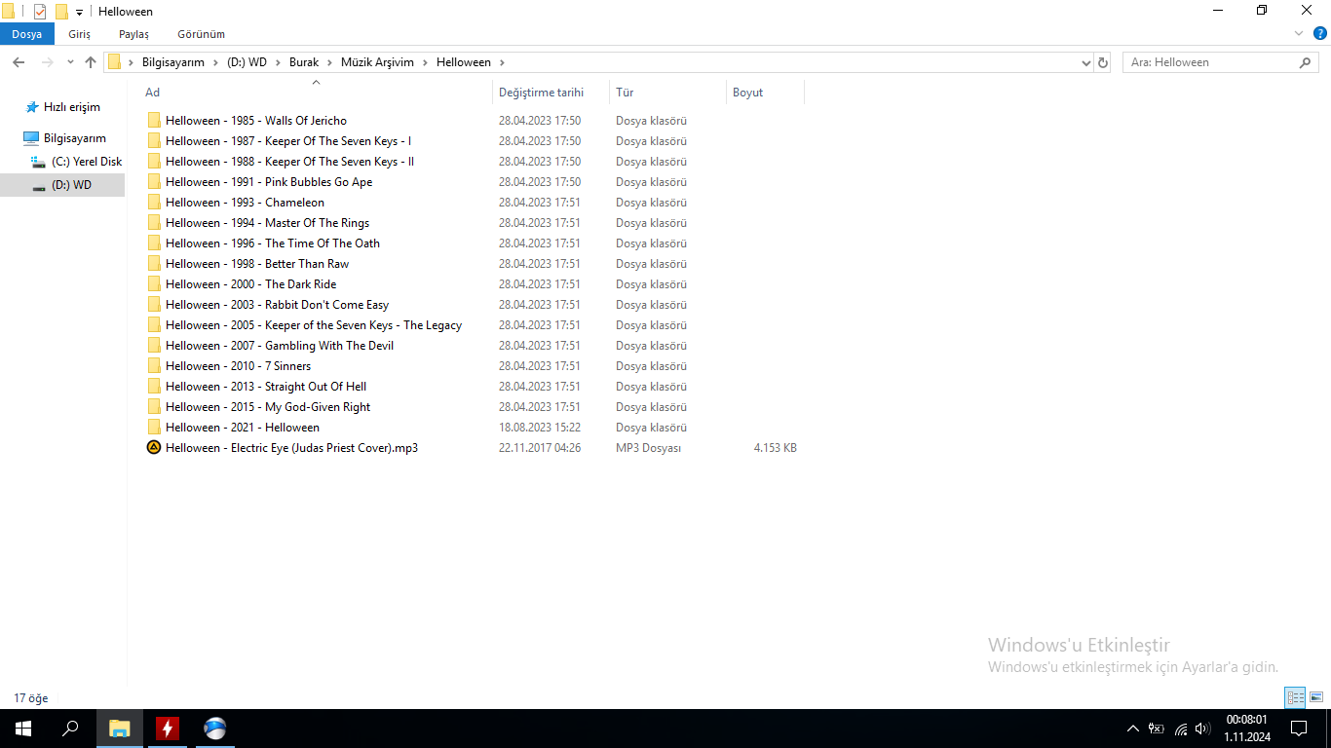Switch to the Paylaş ribbon tab

tap(133, 34)
